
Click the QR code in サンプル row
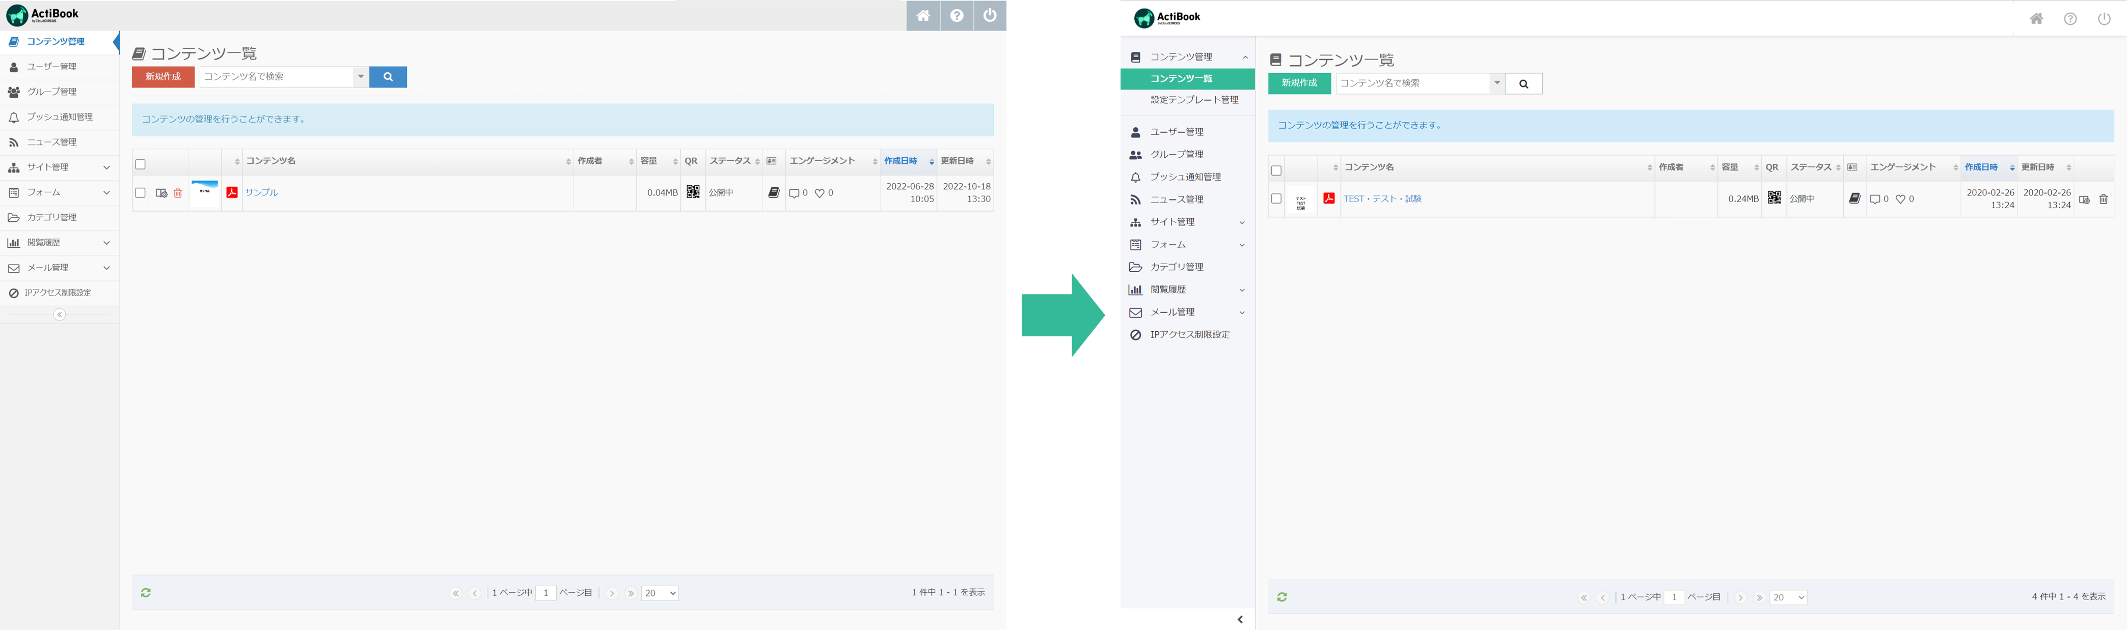click(693, 192)
